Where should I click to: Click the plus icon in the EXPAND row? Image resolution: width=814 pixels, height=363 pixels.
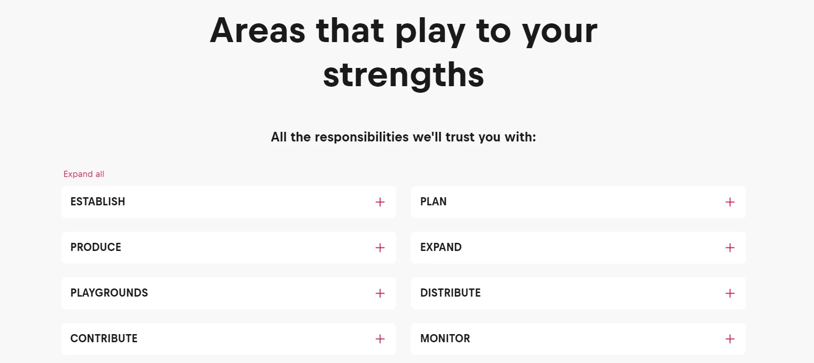click(730, 248)
